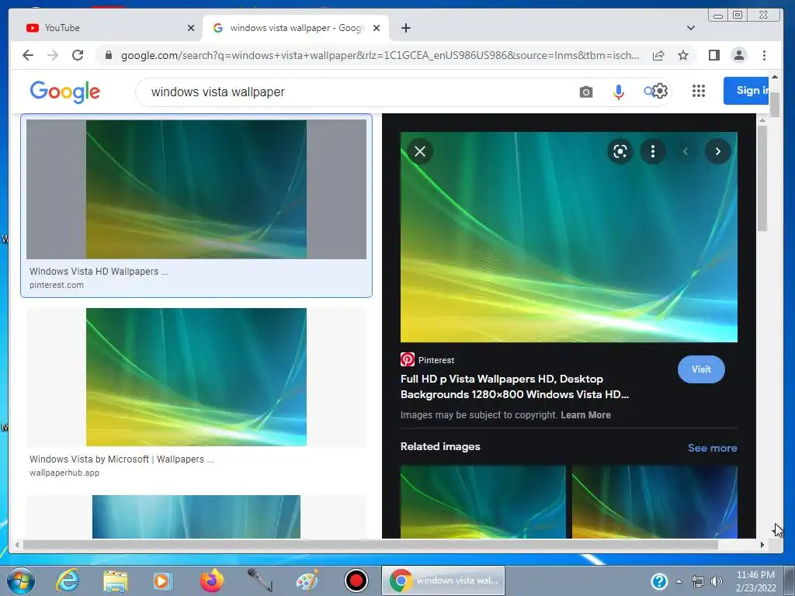Search by image using camera icon
795x596 pixels.
pyautogui.click(x=586, y=92)
